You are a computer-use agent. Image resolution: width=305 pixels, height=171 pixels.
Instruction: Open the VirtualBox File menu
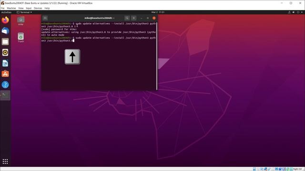2,8
